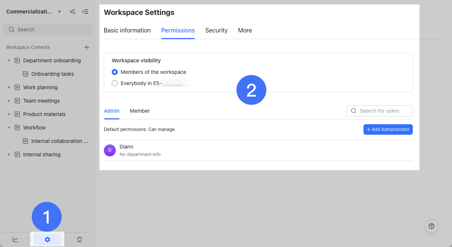Switch to the Security tab
The height and width of the screenshot is (247, 452).
pos(216,30)
